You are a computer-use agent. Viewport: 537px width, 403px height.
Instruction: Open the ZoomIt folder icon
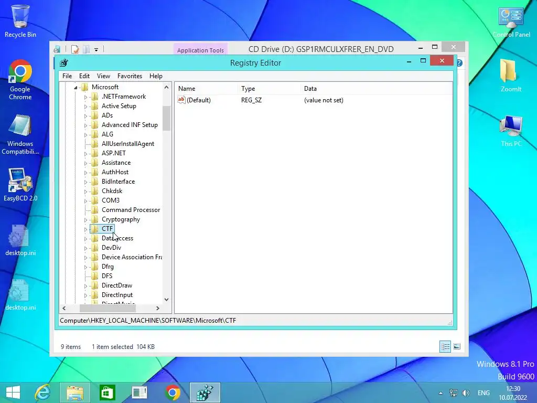(x=511, y=76)
